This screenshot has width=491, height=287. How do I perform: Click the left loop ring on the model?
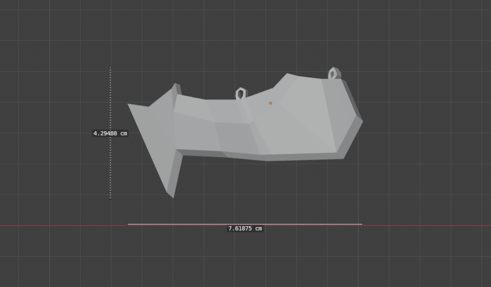click(x=240, y=94)
